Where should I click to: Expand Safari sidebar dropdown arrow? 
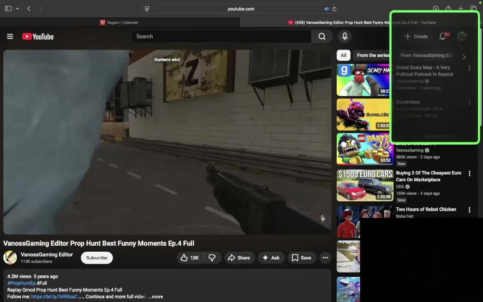coord(18,9)
